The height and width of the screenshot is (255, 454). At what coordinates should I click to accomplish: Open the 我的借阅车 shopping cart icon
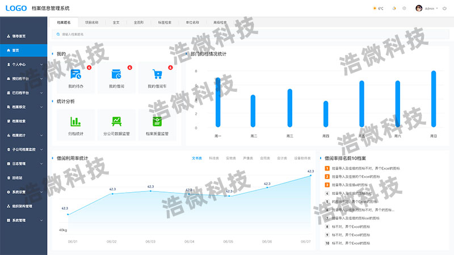[157, 74]
